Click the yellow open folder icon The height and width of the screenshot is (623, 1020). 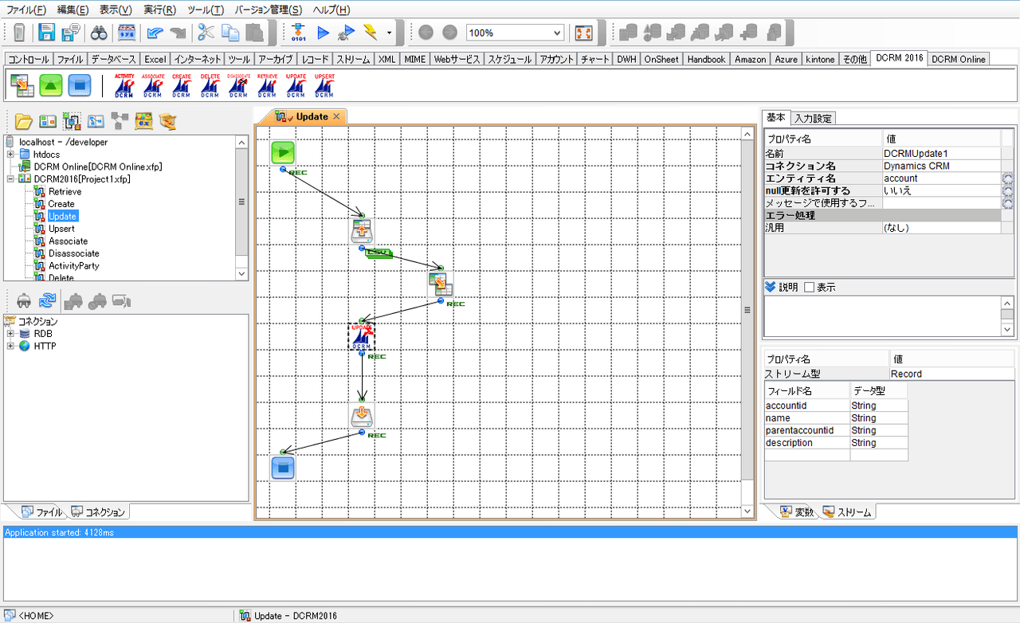(x=24, y=122)
